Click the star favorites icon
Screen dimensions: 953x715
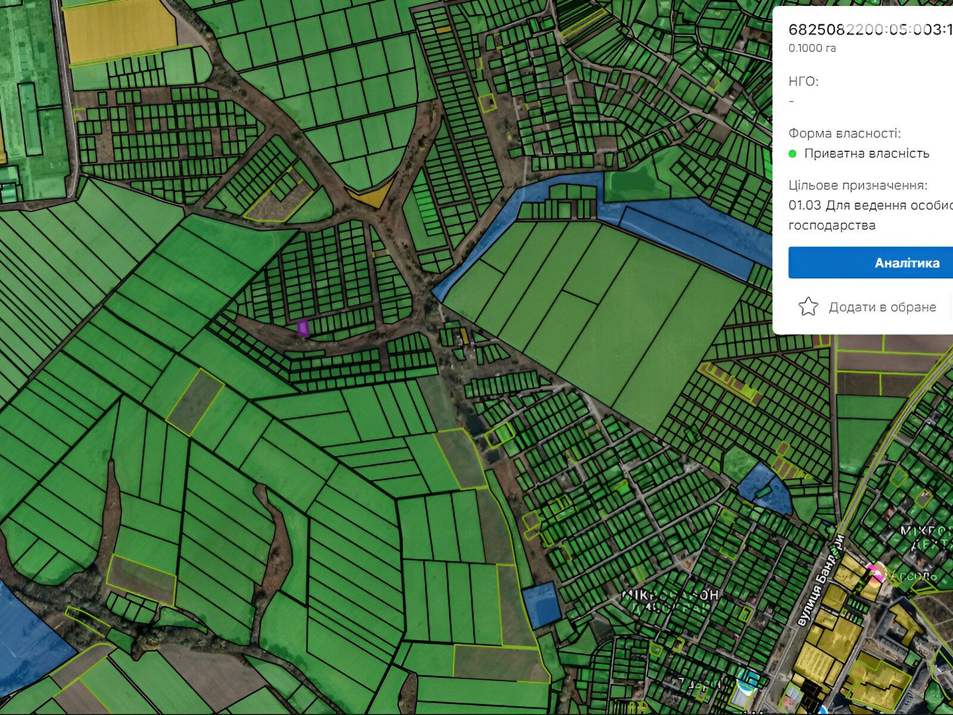tap(808, 307)
